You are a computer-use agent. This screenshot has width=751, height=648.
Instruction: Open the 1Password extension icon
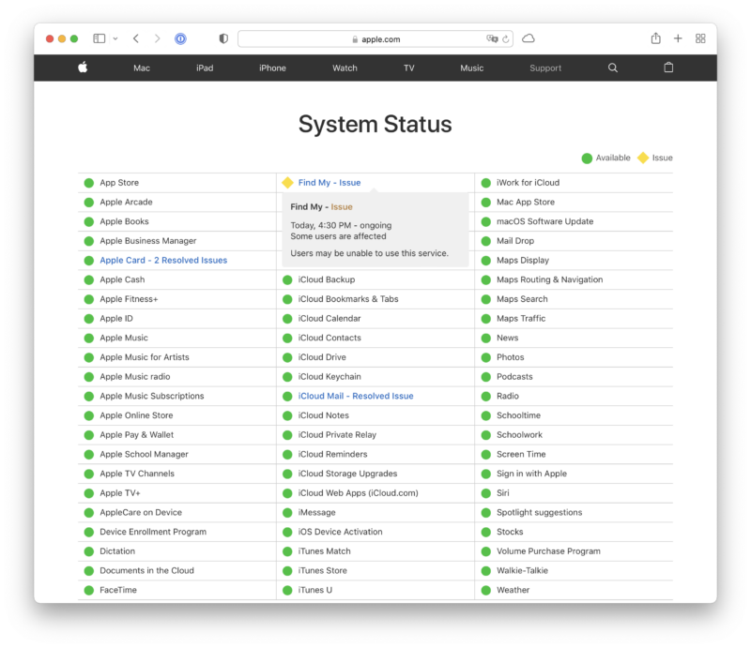pyautogui.click(x=180, y=38)
